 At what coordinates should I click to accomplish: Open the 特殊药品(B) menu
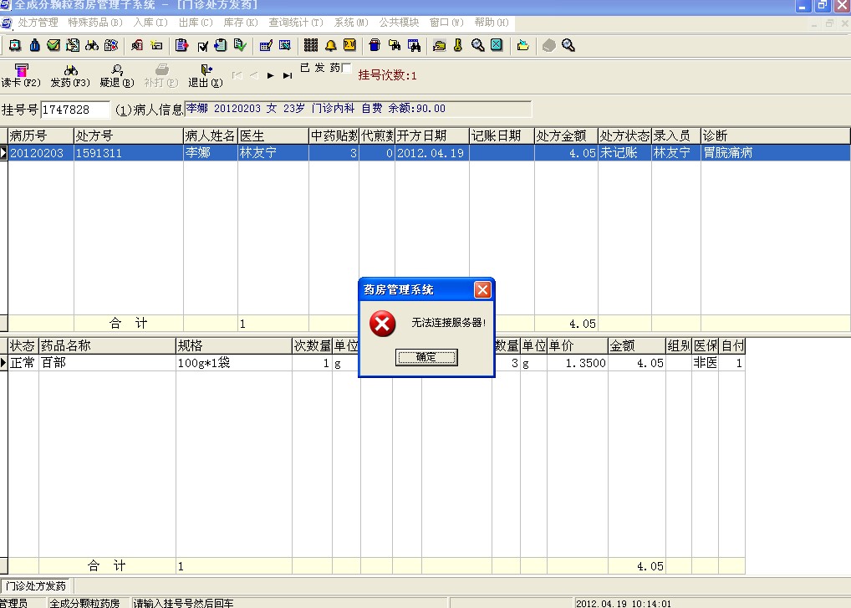[x=95, y=23]
